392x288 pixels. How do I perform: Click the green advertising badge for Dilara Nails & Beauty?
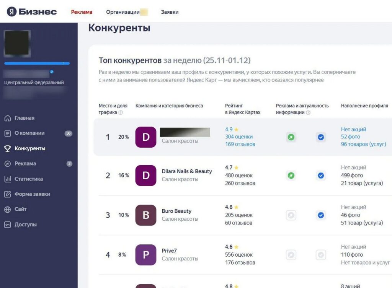pos(291,176)
